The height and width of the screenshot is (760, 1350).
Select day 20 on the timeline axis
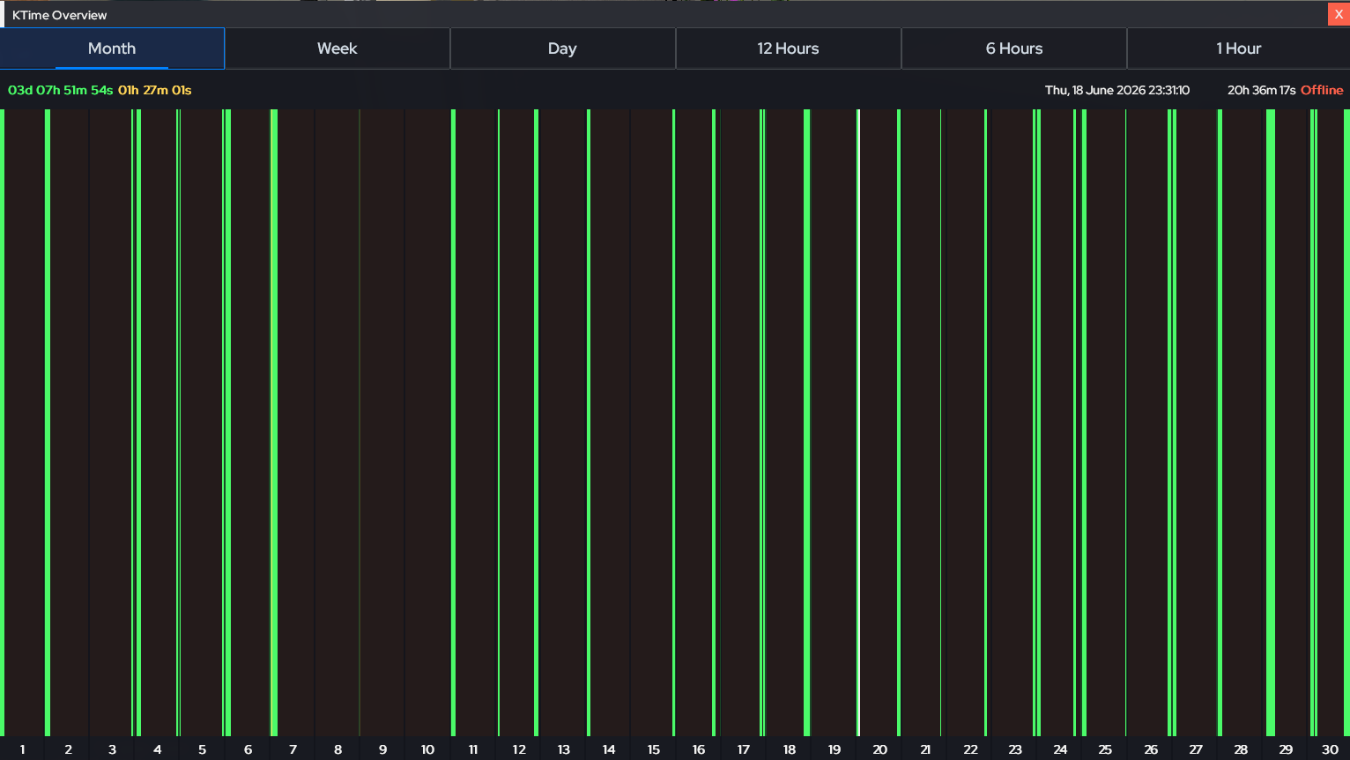point(879,749)
